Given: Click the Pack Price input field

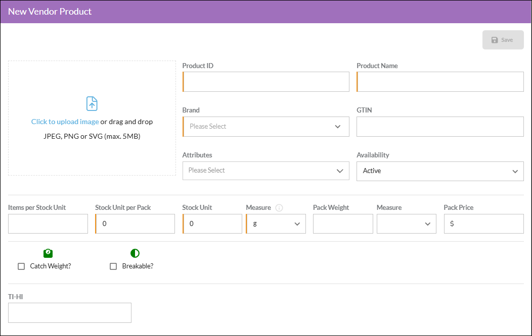Looking at the screenshot, I should [x=484, y=223].
